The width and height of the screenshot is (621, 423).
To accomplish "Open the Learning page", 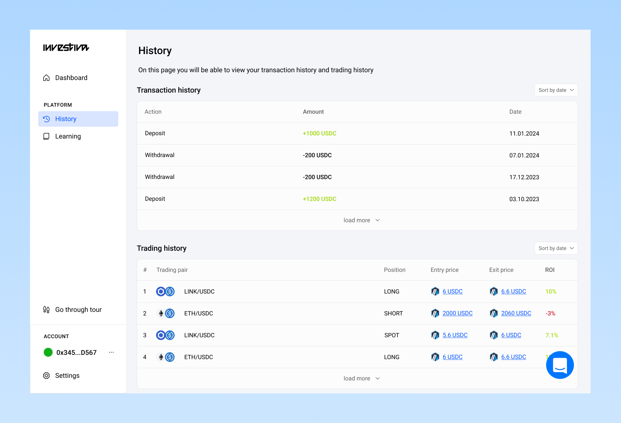I will coord(68,136).
